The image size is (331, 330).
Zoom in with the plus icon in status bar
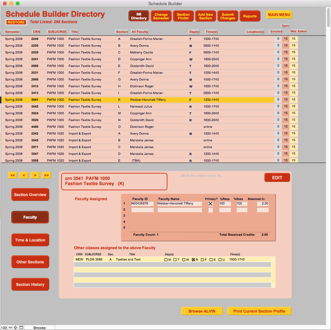(x=15, y=327)
